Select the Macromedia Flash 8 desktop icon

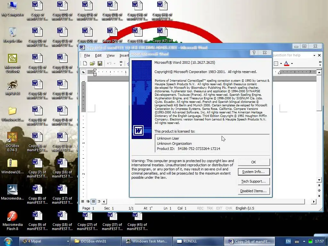pyautogui.click(x=12, y=221)
